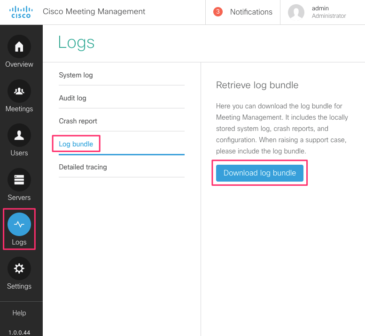The height and width of the screenshot is (336, 365).
Task: Click the Cisco logo
Action: point(21,12)
